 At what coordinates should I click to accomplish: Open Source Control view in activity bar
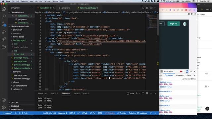point(4,24)
